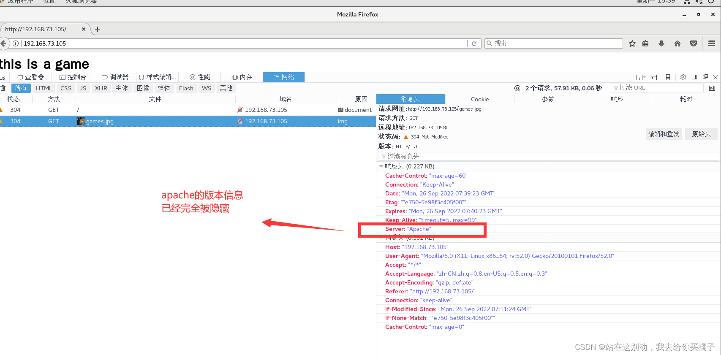Open the Firefox hamburger menu
The height and width of the screenshot is (355, 721).
click(x=712, y=43)
